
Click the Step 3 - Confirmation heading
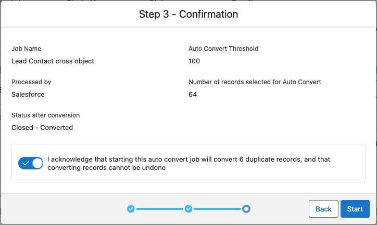coord(188,14)
